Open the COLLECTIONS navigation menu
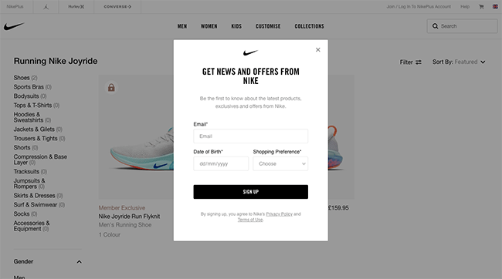 pyautogui.click(x=309, y=26)
